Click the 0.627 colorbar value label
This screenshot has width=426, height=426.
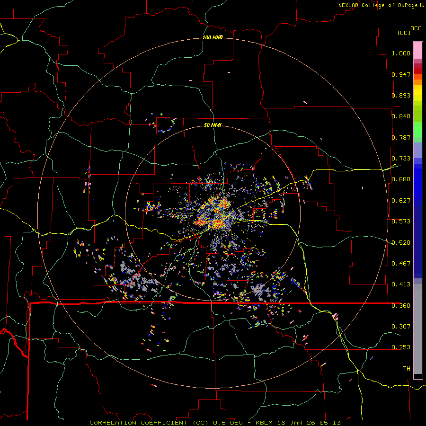click(x=401, y=201)
